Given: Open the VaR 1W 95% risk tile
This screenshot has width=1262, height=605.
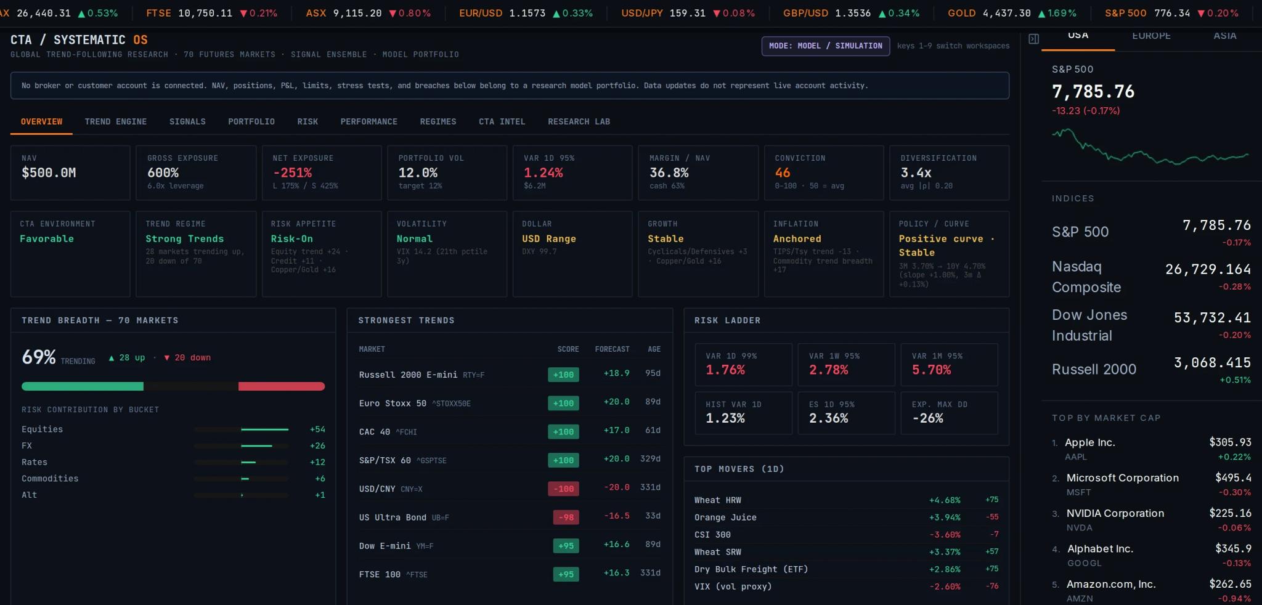Looking at the screenshot, I should tap(846, 365).
